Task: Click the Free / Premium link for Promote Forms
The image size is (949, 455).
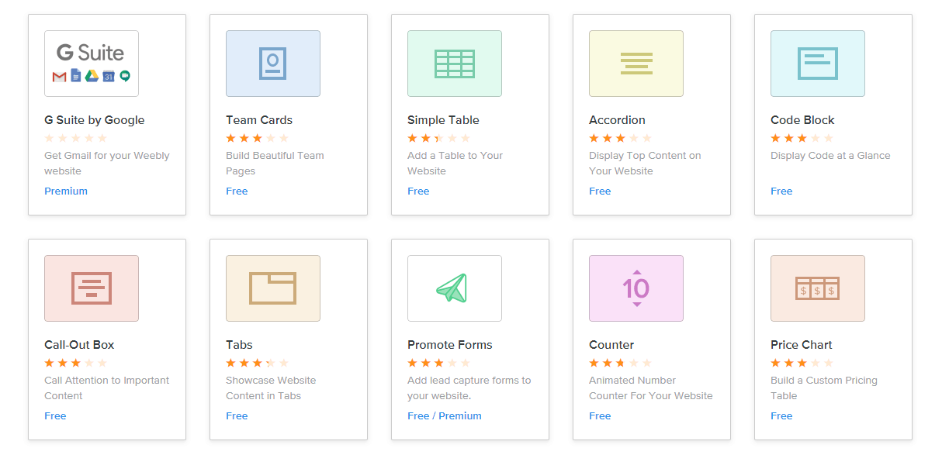Action: click(445, 416)
